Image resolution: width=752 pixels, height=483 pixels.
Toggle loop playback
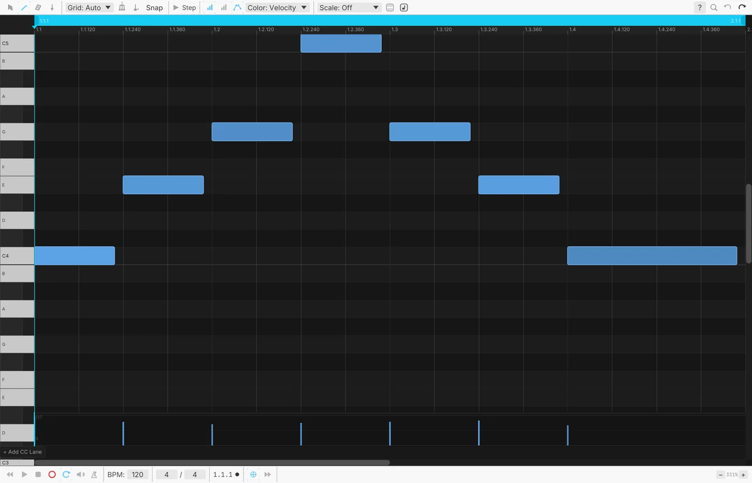(66, 474)
